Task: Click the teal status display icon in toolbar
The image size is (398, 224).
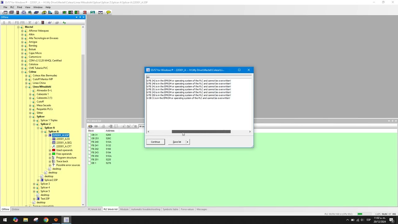Action: (x=93, y=12)
